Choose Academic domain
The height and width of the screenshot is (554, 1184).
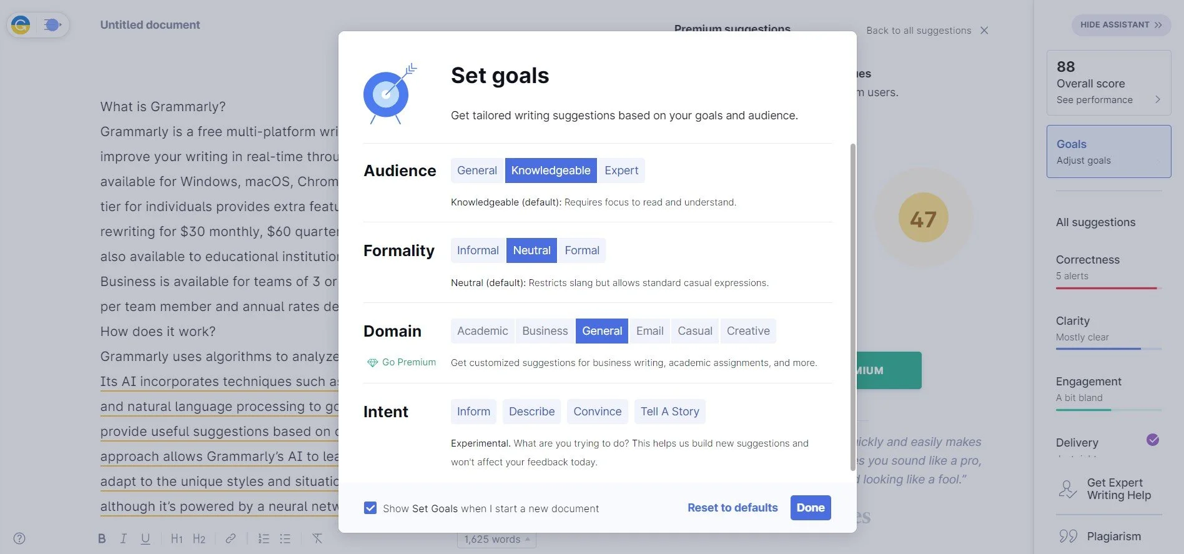tap(482, 331)
